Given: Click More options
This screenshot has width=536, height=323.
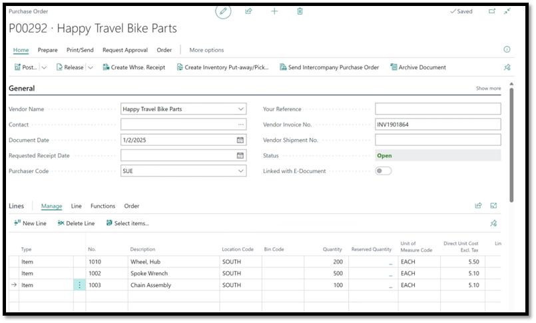Looking at the screenshot, I should click(206, 50).
